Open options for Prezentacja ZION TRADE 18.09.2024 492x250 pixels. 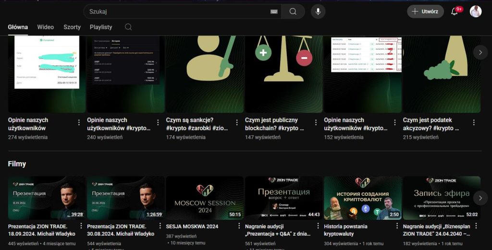click(81, 226)
